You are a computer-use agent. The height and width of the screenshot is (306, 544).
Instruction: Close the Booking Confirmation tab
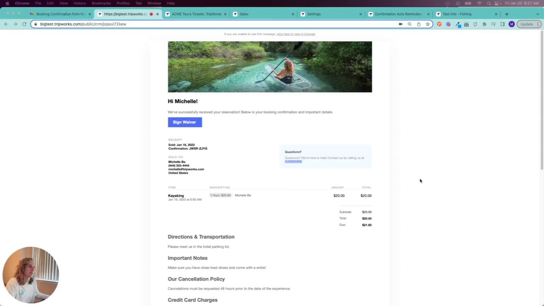[x=90, y=14]
